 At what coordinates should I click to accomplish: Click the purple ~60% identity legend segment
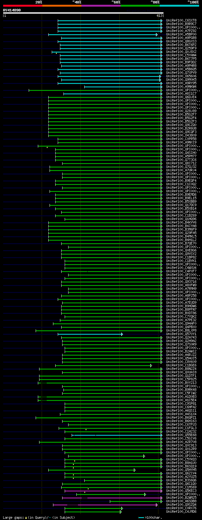pos(101,6)
